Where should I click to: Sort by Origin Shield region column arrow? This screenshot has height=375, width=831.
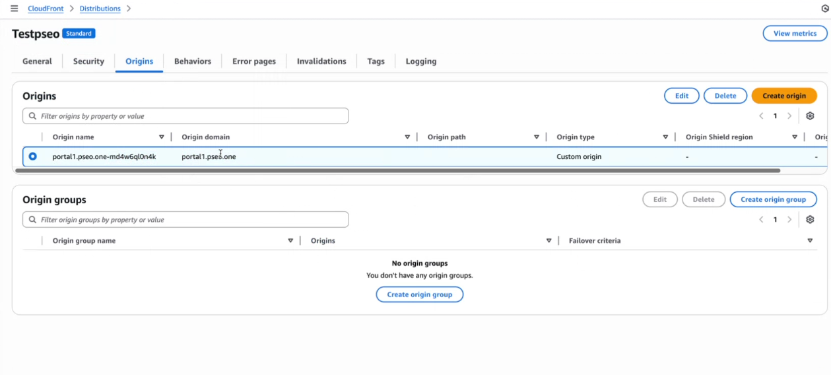[795, 137]
